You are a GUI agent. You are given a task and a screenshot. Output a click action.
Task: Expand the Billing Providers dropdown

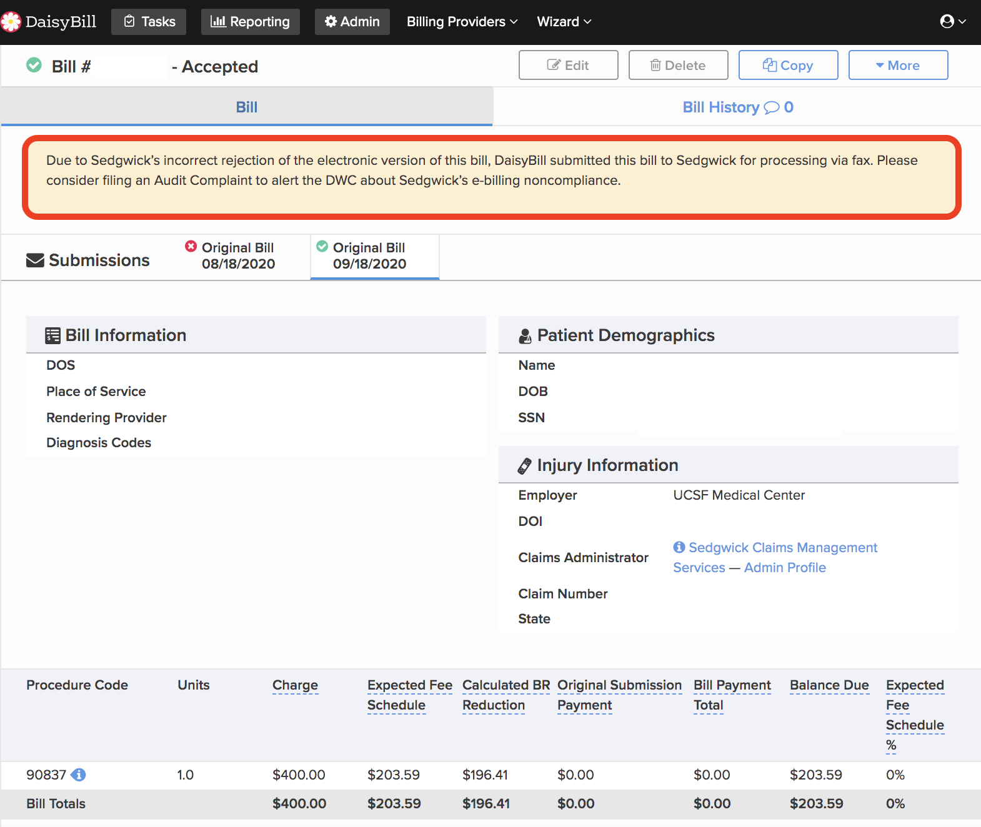[x=462, y=22]
